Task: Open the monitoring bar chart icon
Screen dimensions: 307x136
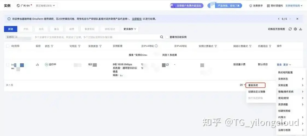Action: tap(37, 64)
